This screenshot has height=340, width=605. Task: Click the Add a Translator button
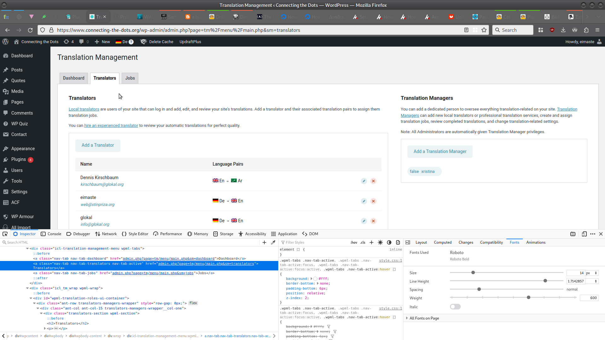tap(98, 145)
